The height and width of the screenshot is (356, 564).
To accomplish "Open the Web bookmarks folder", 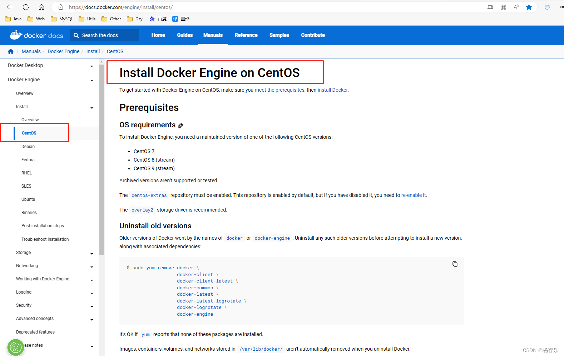I will pyautogui.click(x=36, y=19).
